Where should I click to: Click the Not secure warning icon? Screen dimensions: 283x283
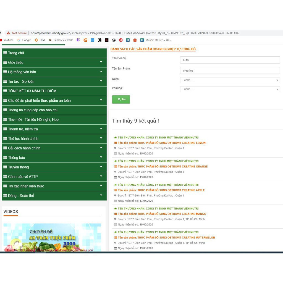tap(9, 33)
